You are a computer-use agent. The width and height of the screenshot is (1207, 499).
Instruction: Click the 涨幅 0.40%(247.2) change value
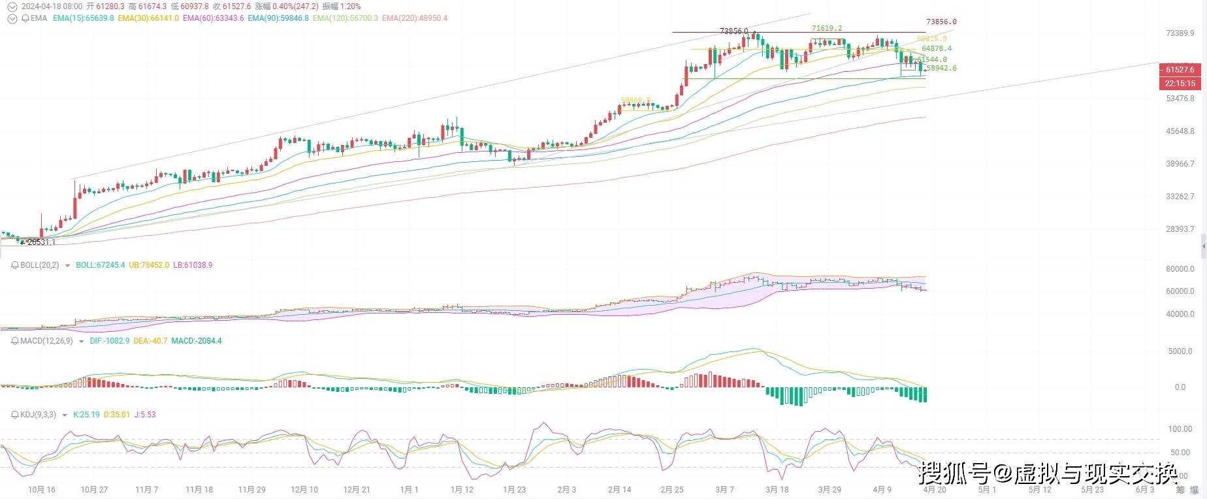pos(286,7)
